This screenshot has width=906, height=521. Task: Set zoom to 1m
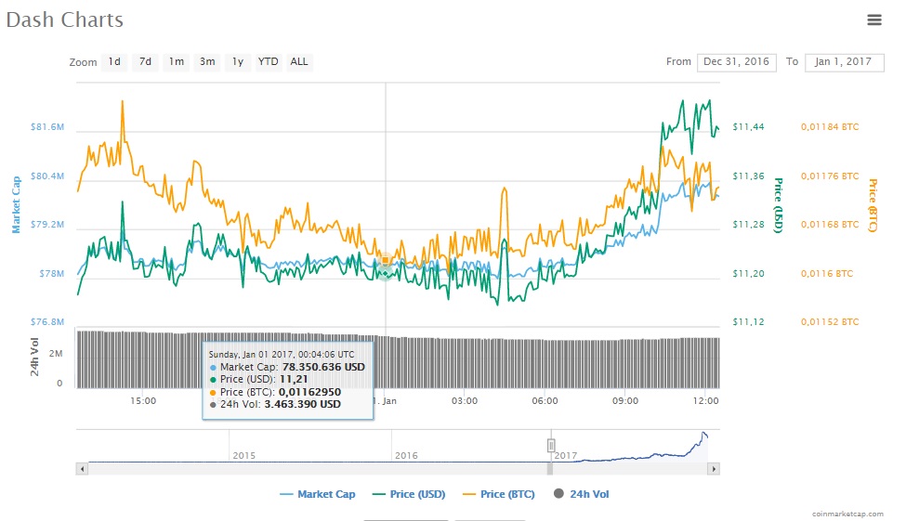pyautogui.click(x=177, y=62)
